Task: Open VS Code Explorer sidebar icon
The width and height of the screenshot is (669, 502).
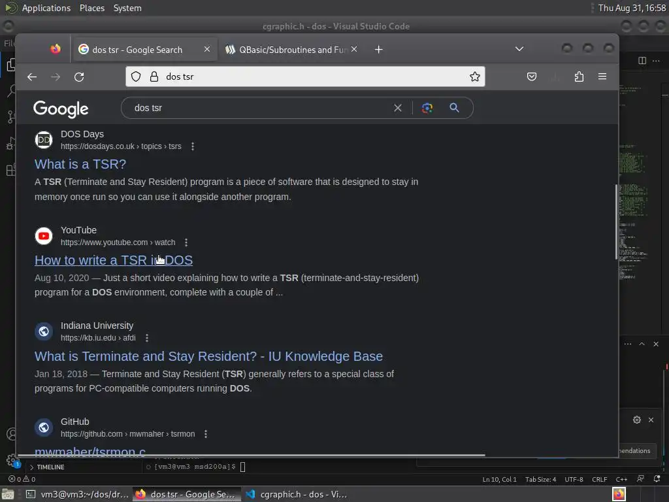Action: coord(10,65)
